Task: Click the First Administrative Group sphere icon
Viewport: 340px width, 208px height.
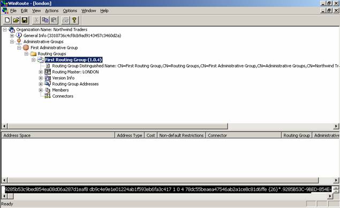Action: [26, 48]
